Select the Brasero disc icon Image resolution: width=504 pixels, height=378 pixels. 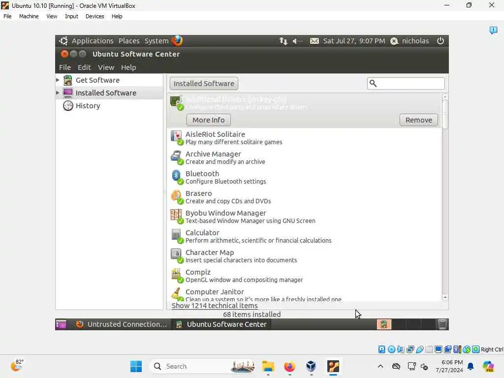coord(176,196)
